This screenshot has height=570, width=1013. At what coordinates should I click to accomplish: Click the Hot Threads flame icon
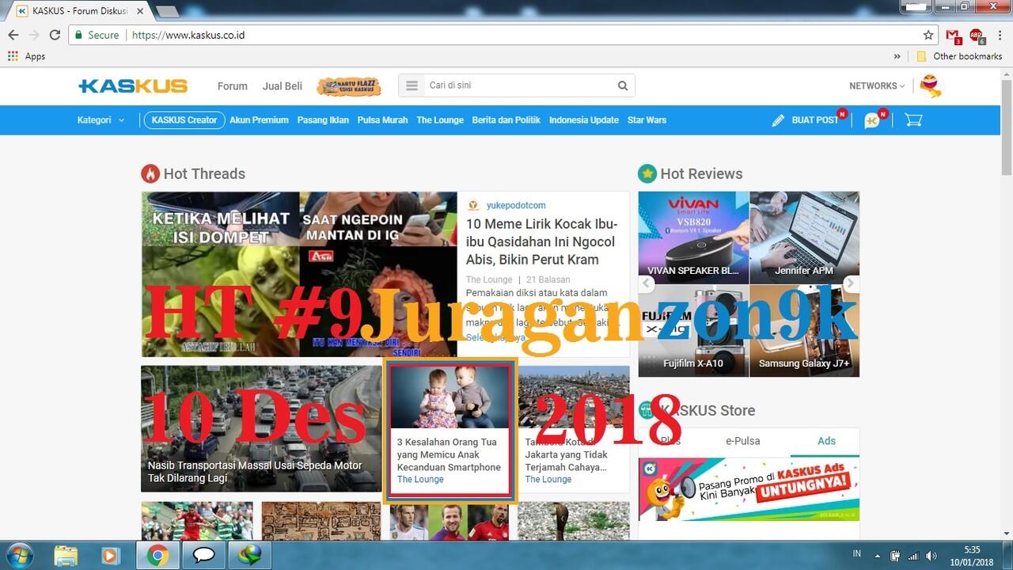[x=150, y=174]
